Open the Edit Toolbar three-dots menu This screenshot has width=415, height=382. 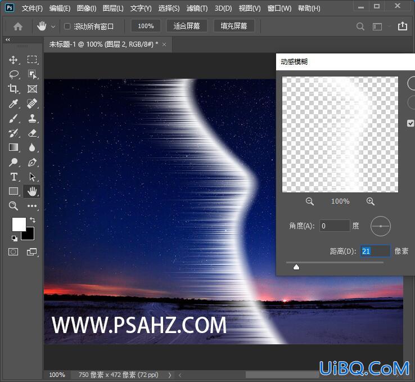coord(32,206)
